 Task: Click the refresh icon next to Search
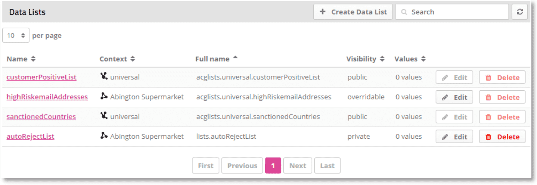pos(519,12)
